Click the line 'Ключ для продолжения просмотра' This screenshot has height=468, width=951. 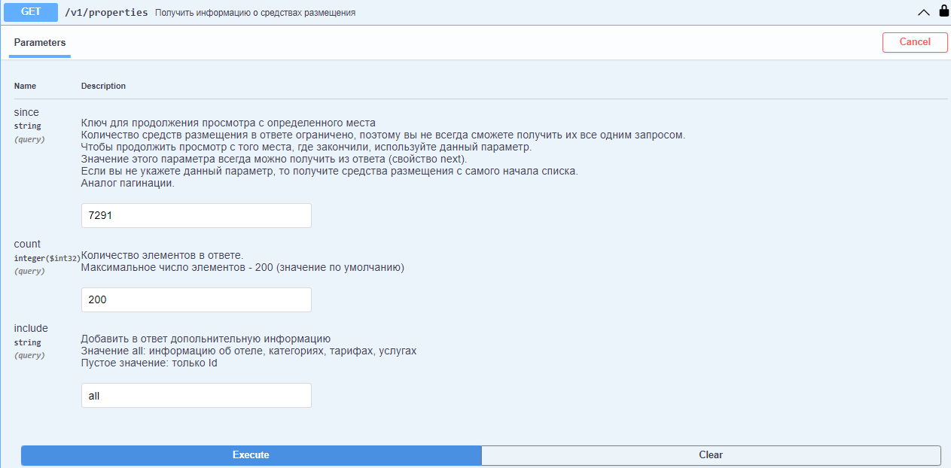[228, 123]
